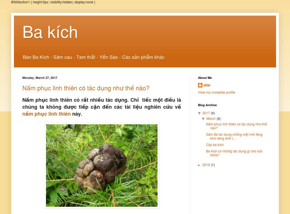Click the Blogger profile icon beside aitai

200,85
